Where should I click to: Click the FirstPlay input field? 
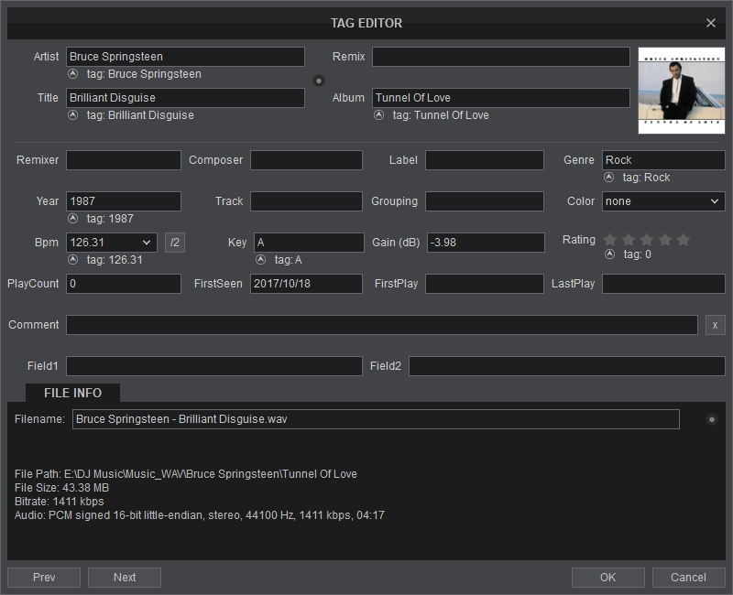485,284
